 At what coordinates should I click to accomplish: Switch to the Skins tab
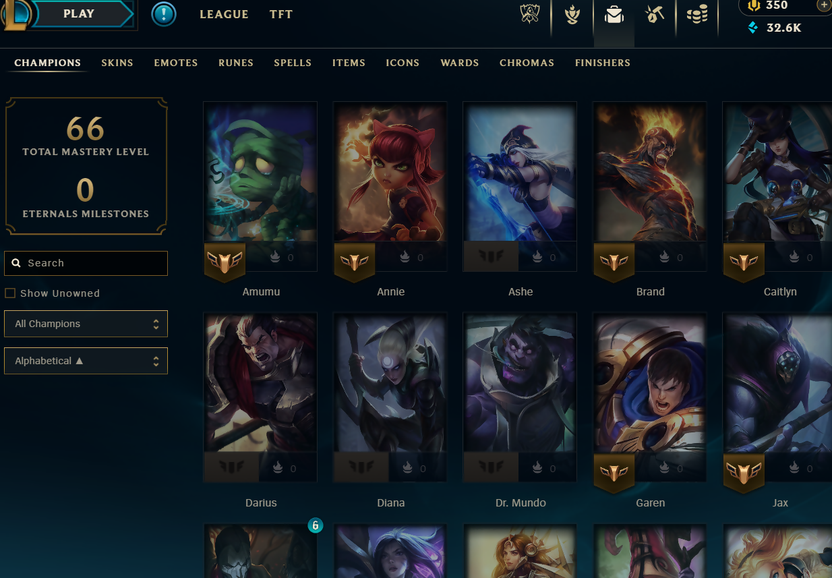point(117,63)
